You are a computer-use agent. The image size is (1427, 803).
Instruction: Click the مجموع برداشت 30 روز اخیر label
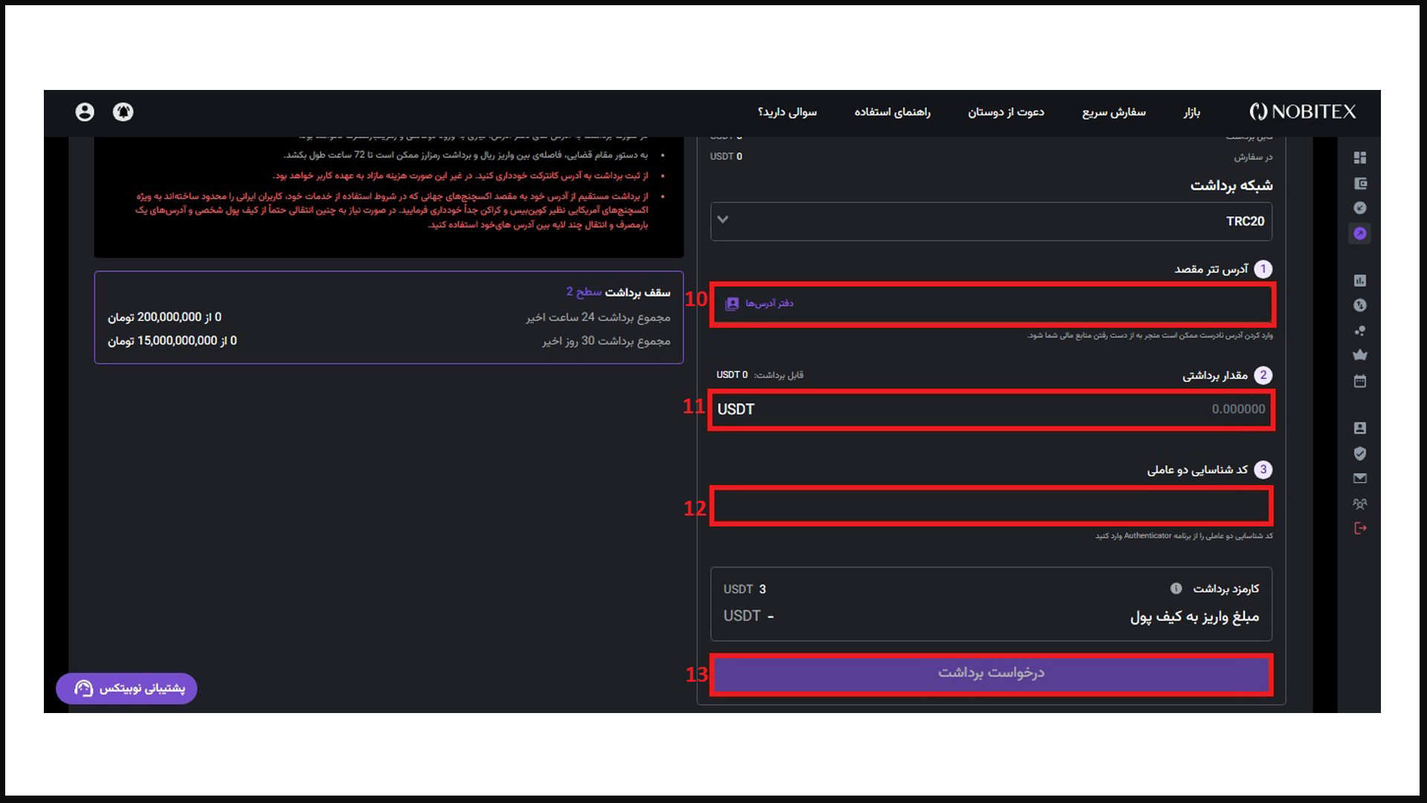pos(606,341)
